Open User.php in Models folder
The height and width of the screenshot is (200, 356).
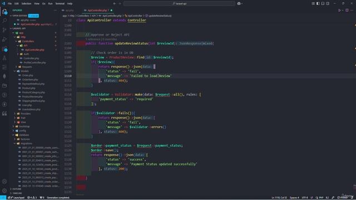point(27,105)
